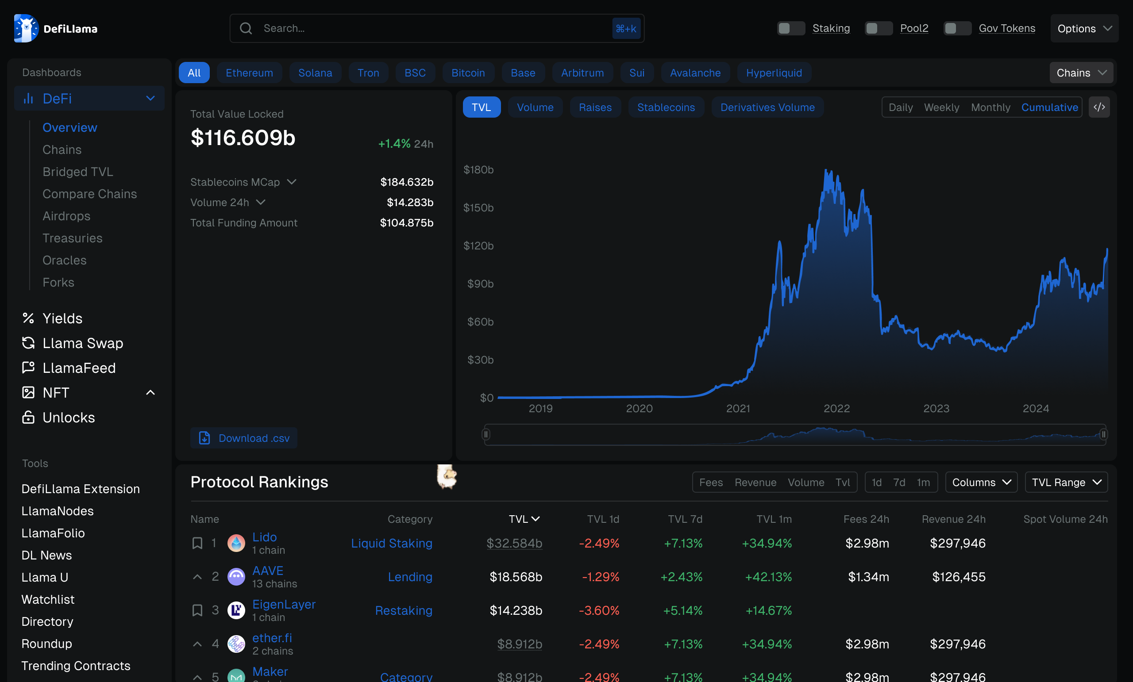1133x682 pixels.
Task: Open the Lido protocol link
Action: click(264, 537)
